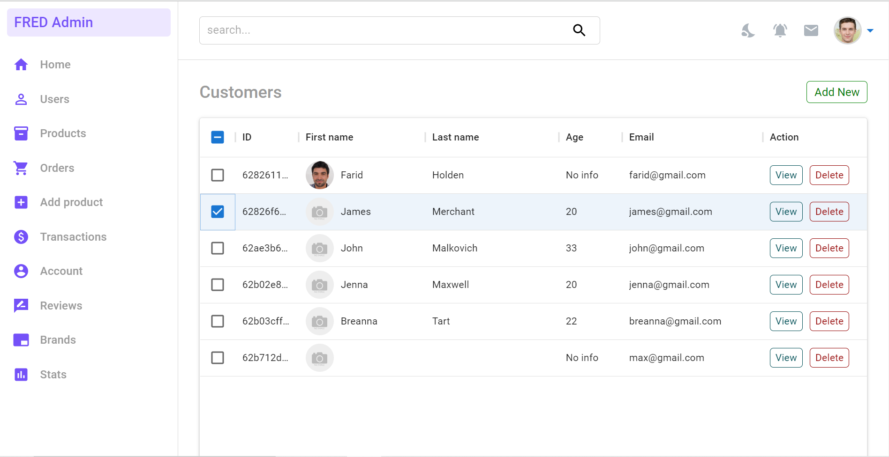Click placeholder avatar in max@gmail.com row
Viewport: 889px width, 457px height.
pyautogui.click(x=320, y=358)
